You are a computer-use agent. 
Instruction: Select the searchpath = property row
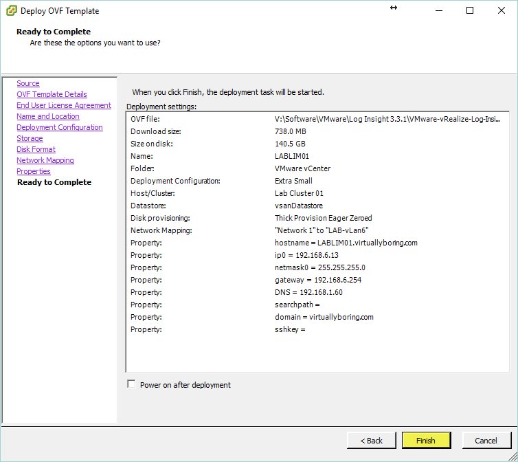[297, 305]
